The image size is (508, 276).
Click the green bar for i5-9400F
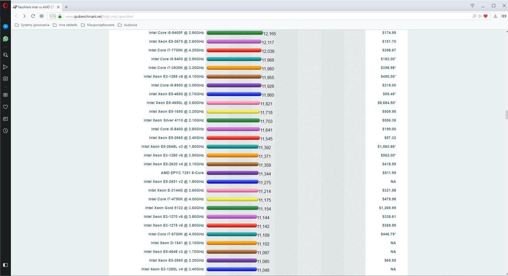point(234,33)
